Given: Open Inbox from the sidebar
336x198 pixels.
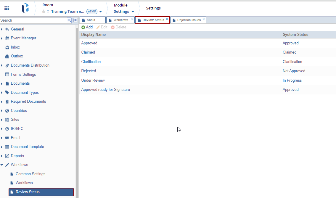Looking at the screenshot, I should [15, 47].
